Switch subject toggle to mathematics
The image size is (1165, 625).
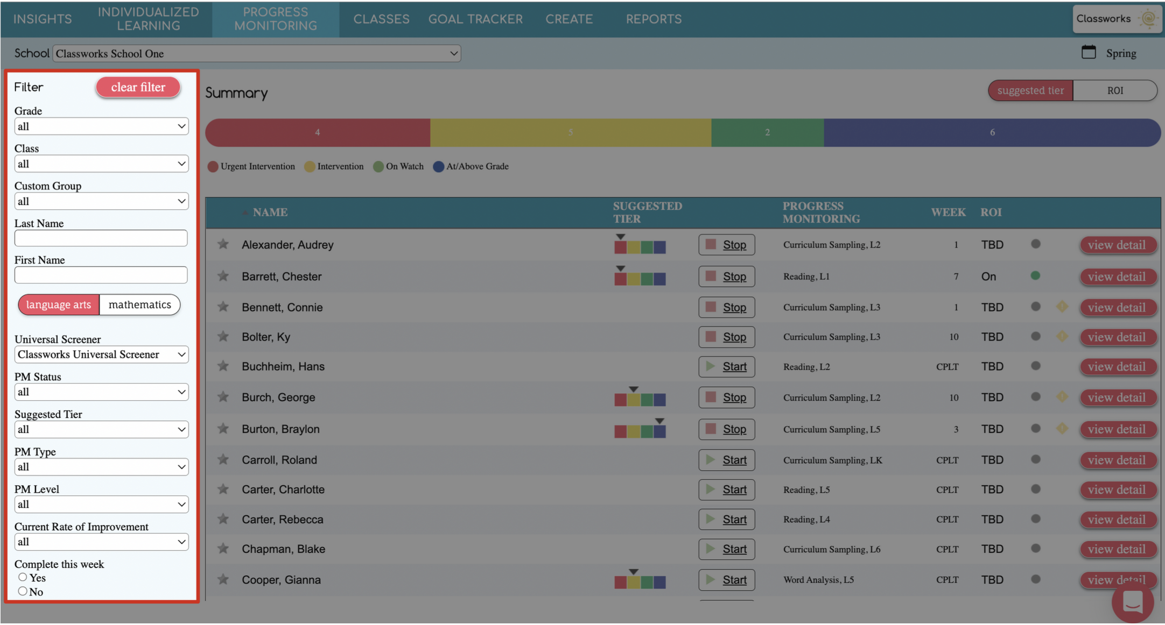[139, 304]
